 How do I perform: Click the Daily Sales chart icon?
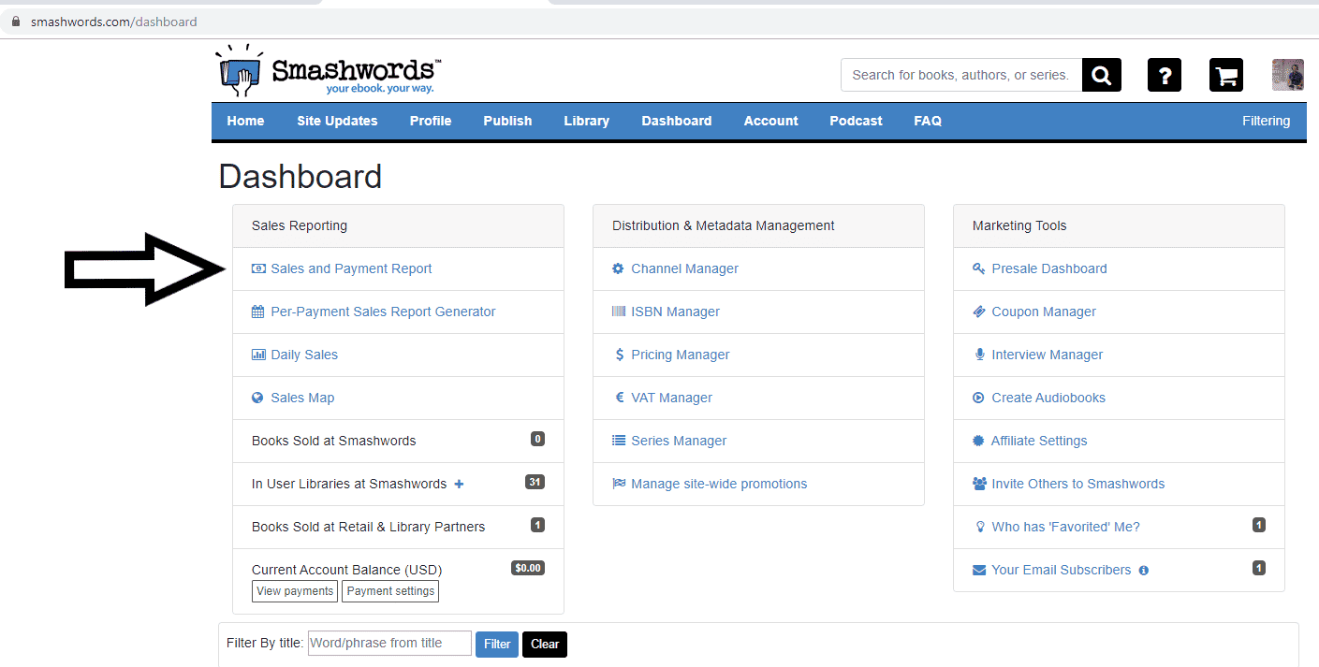point(258,355)
